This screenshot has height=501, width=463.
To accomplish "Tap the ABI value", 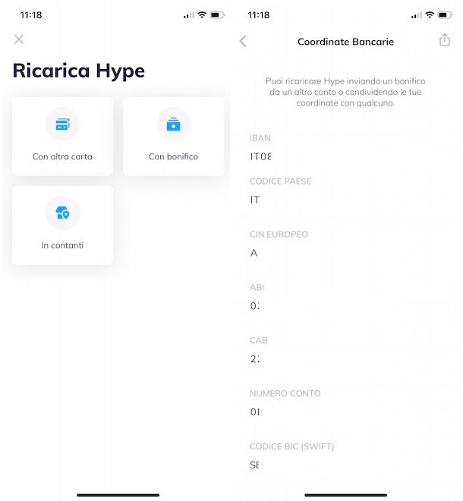I will [254, 307].
